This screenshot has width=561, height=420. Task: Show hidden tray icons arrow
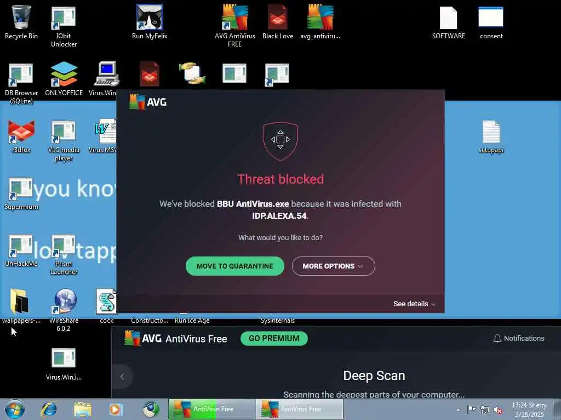point(458,410)
